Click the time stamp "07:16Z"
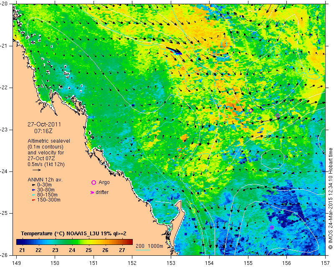 (x=43, y=131)
